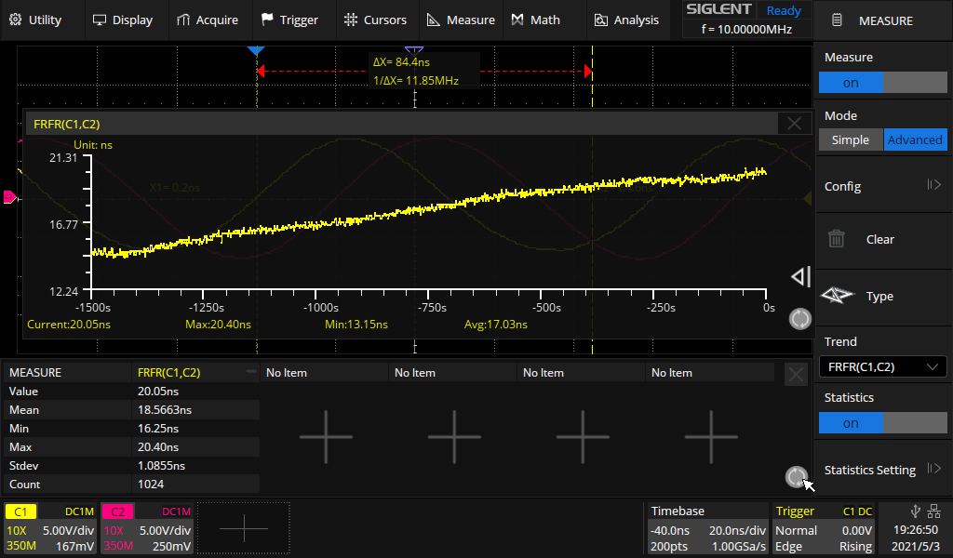The image size is (953, 558).
Task: Collapse the side menu with arrow icon
Action: point(801,277)
